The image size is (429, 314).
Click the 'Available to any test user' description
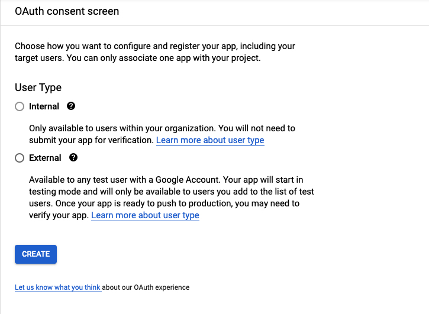pyautogui.click(x=118, y=179)
